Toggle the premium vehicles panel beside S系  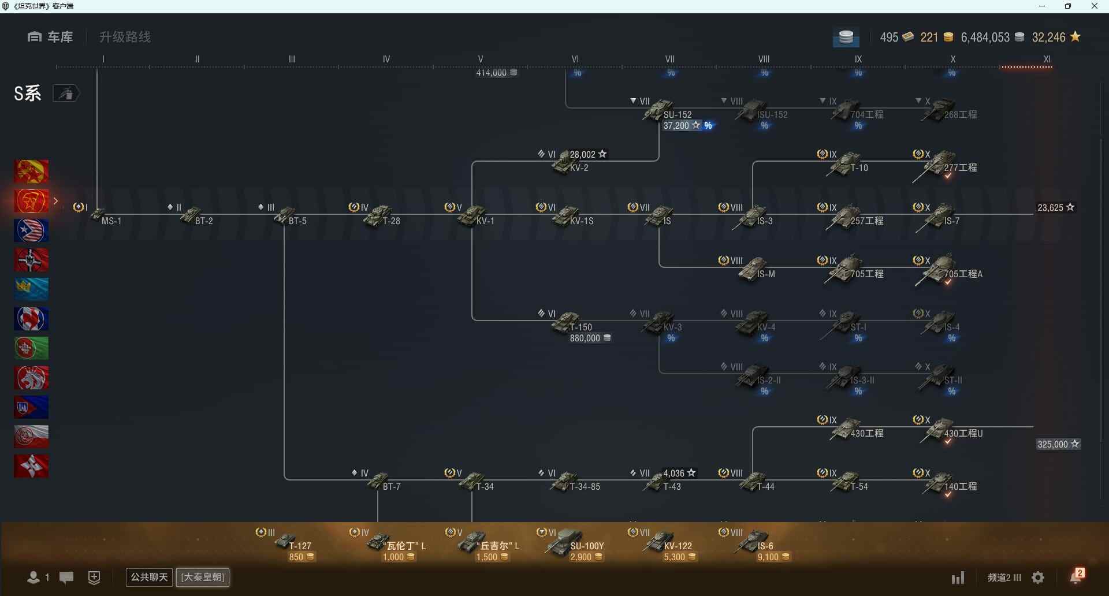click(x=66, y=93)
